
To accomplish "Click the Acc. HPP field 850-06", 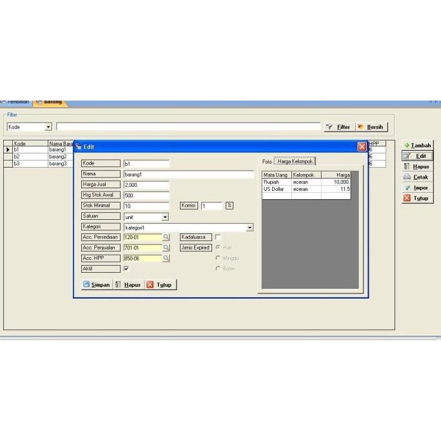I will (x=143, y=258).
